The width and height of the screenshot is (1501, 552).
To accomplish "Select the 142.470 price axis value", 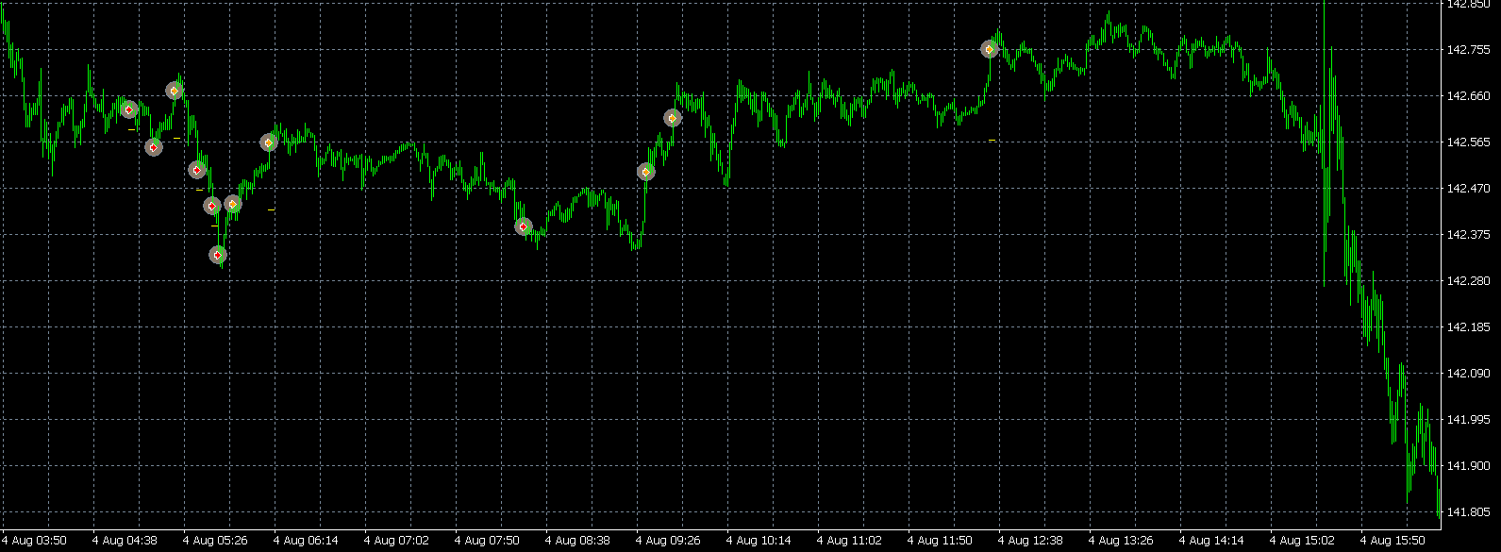I will click(x=1467, y=189).
